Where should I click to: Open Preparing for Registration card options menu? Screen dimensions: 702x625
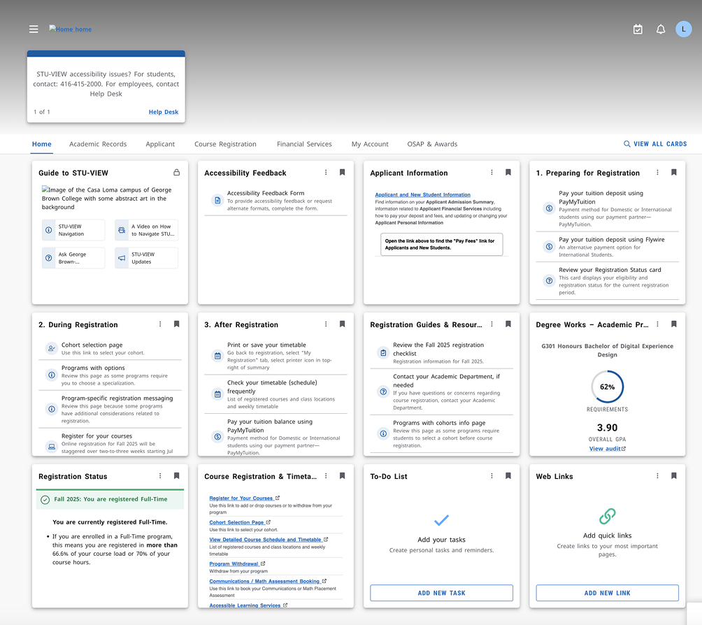tap(657, 173)
